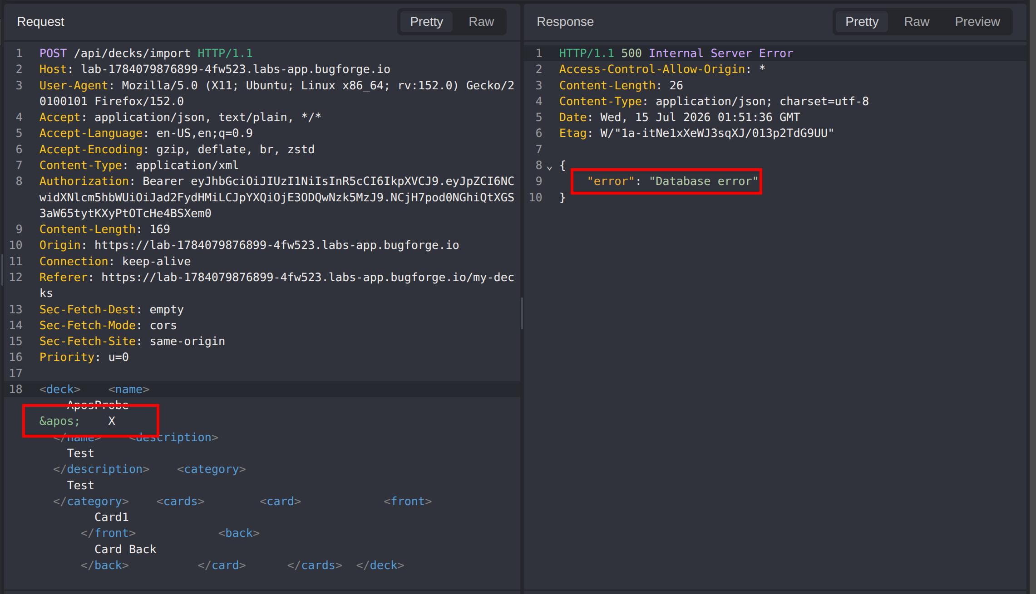
Task: Click the "Database error" value in response
Action: [x=704, y=181]
